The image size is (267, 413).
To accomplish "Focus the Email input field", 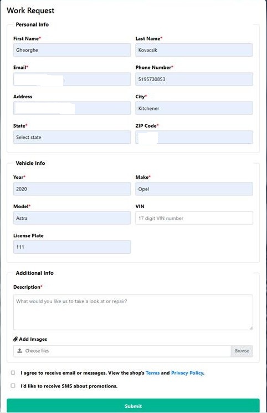I will coord(72,79).
